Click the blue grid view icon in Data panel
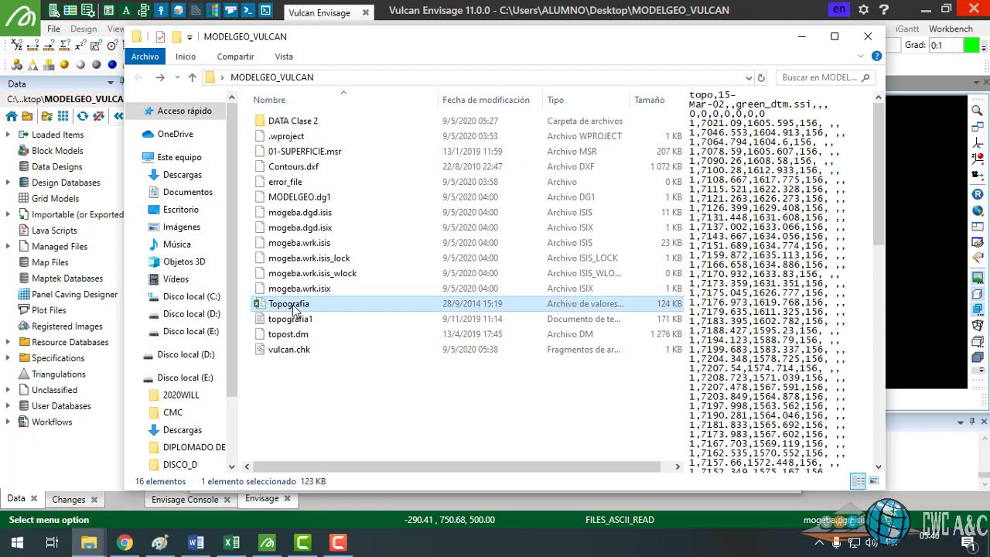990x557 pixels. click(x=63, y=116)
